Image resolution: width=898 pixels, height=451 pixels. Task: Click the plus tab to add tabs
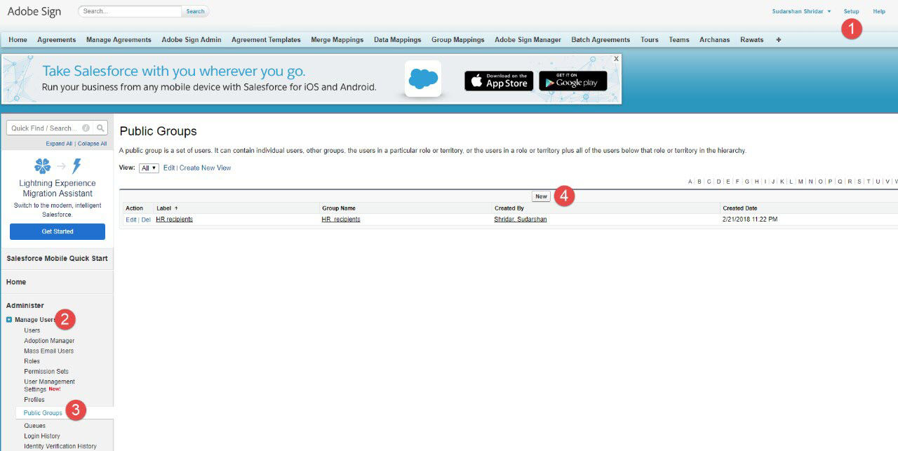click(778, 40)
